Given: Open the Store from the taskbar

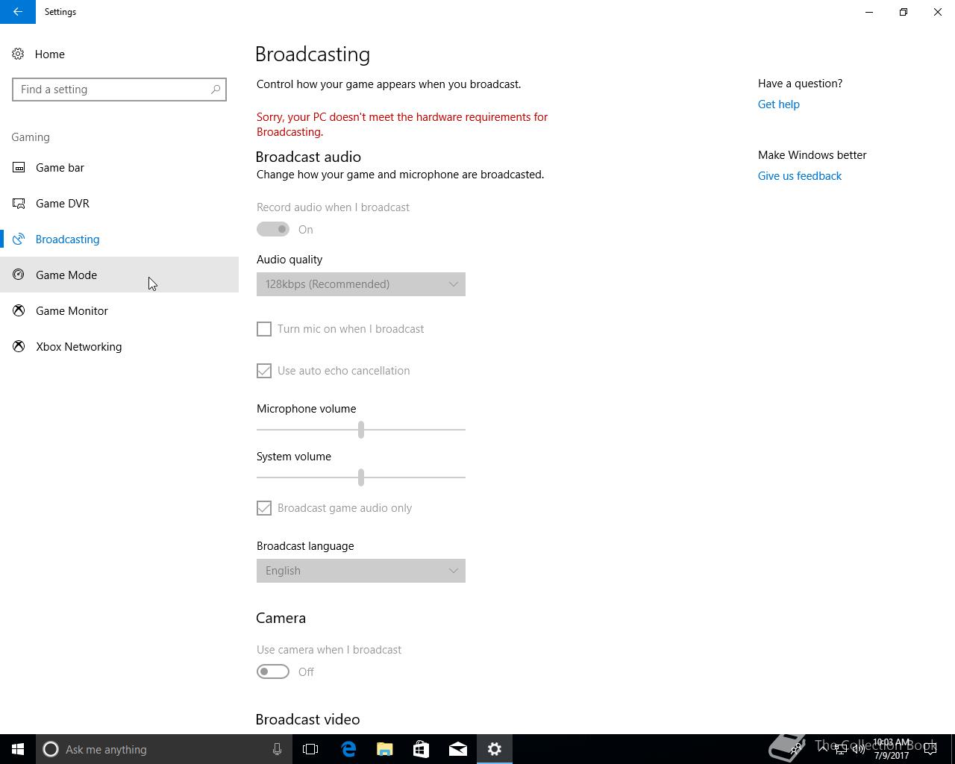Looking at the screenshot, I should tap(422, 749).
